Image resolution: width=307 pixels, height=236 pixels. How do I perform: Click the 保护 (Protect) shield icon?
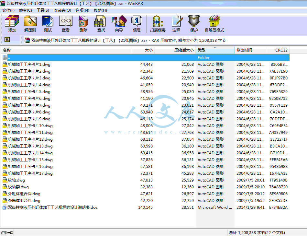pyautogui.click(x=194, y=23)
